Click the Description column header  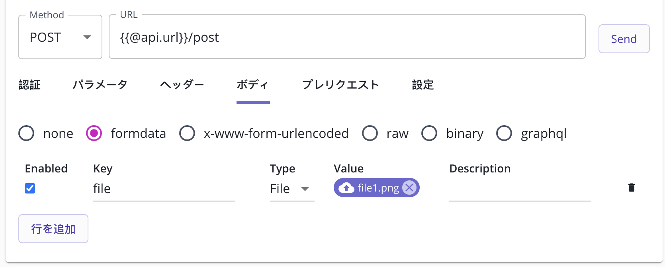pyautogui.click(x=480, y=168)
